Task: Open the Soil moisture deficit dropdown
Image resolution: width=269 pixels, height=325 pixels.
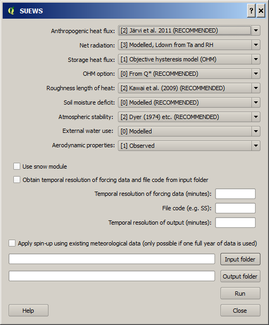Action: pyautogui.click(x=189, y=102)
